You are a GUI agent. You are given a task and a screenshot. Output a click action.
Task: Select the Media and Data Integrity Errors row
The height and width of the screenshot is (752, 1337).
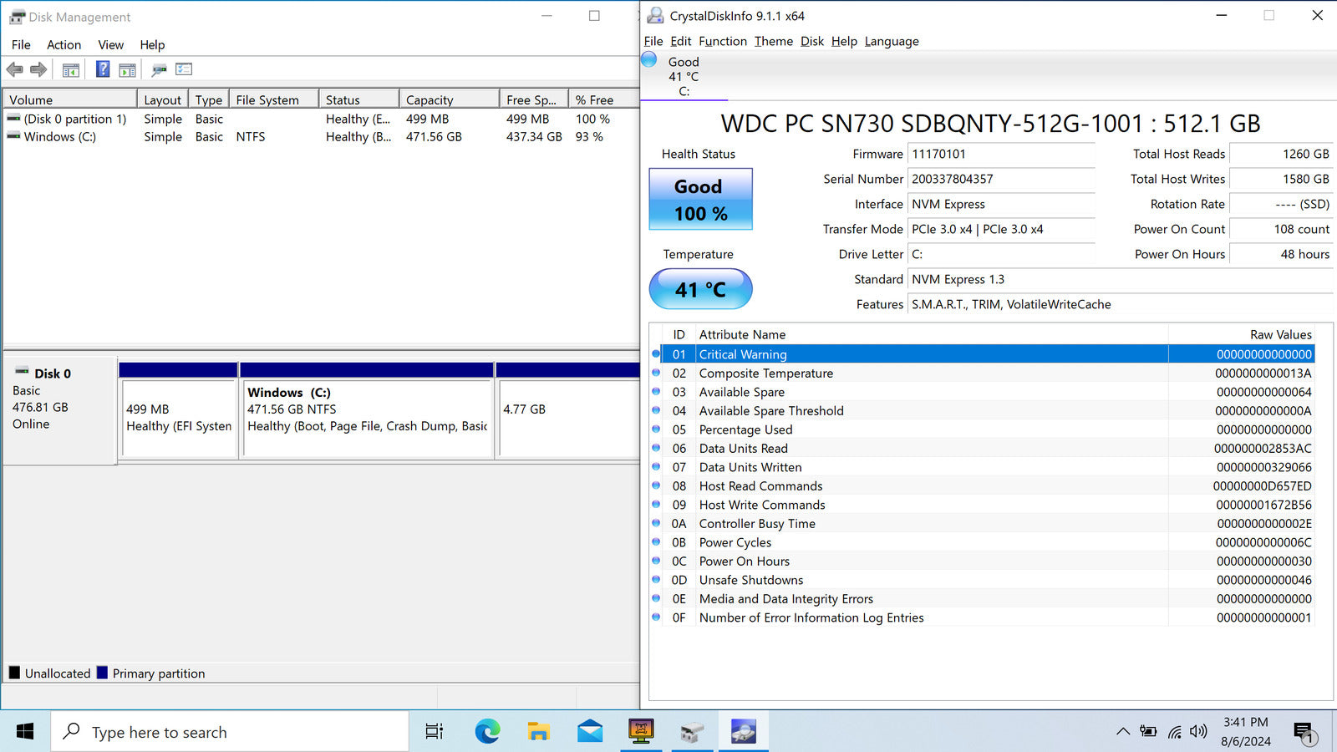pyautogui.click(x=982, y=598)
